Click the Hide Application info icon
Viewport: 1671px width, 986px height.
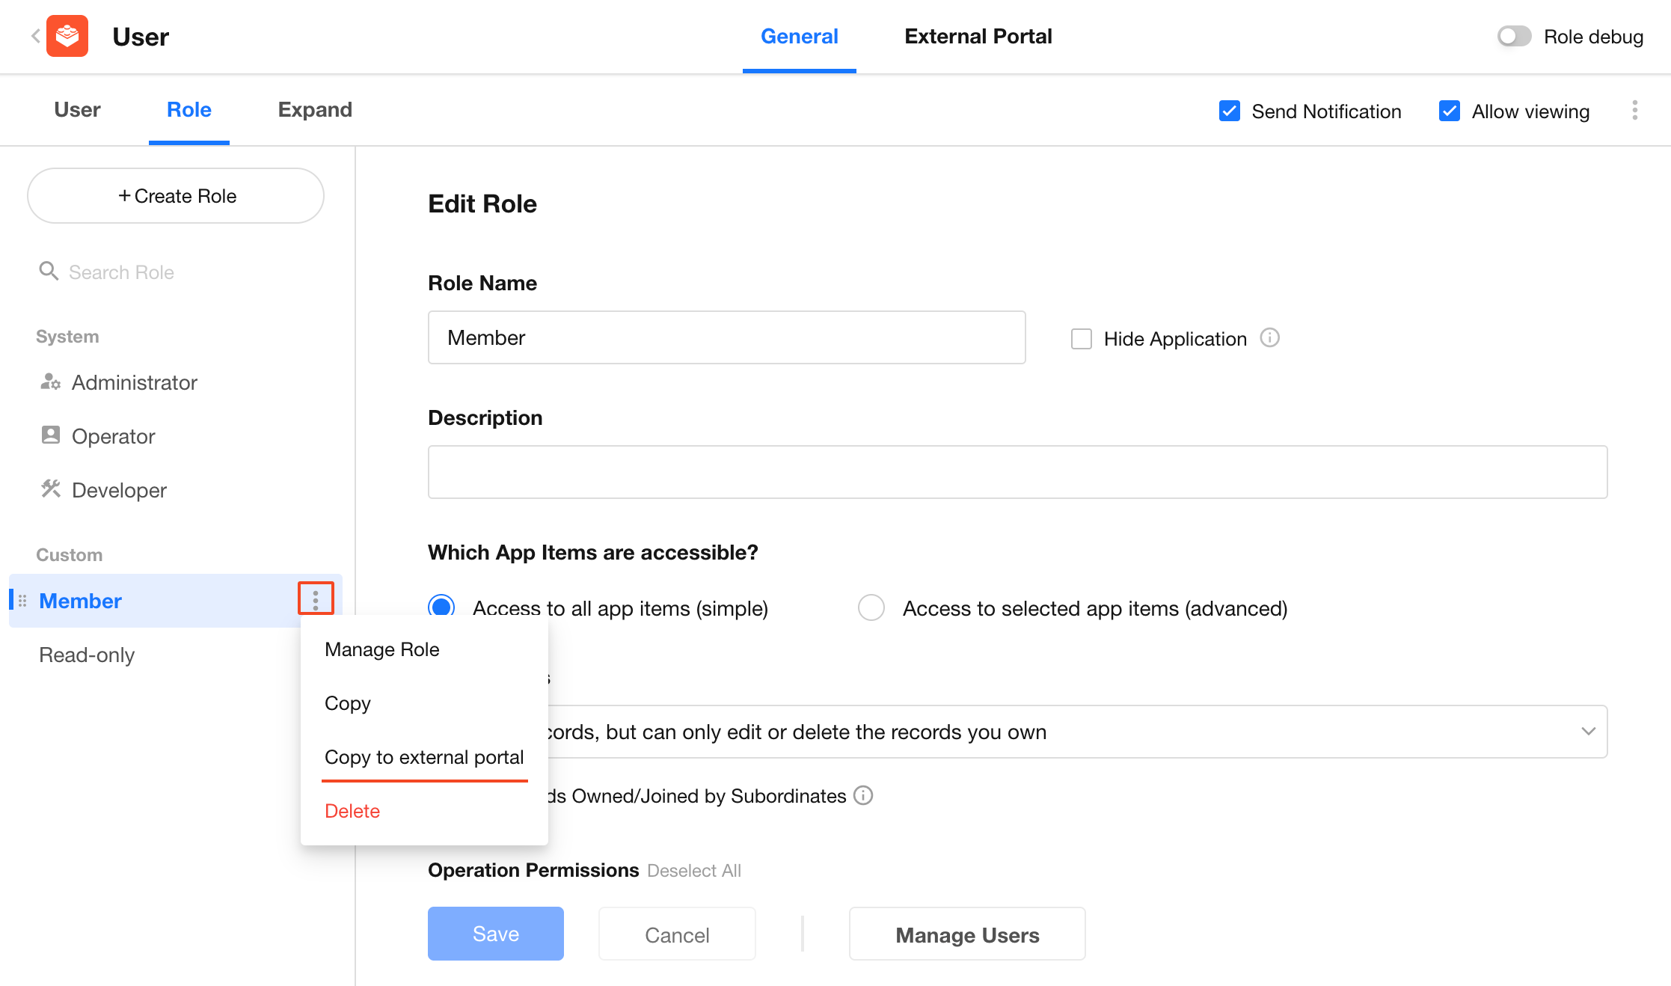[x=1269, y=338]
